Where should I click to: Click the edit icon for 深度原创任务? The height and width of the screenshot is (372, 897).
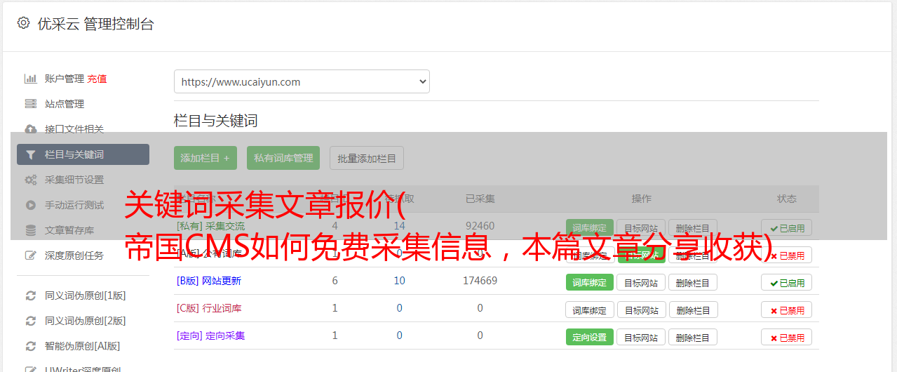coord(31,255)
